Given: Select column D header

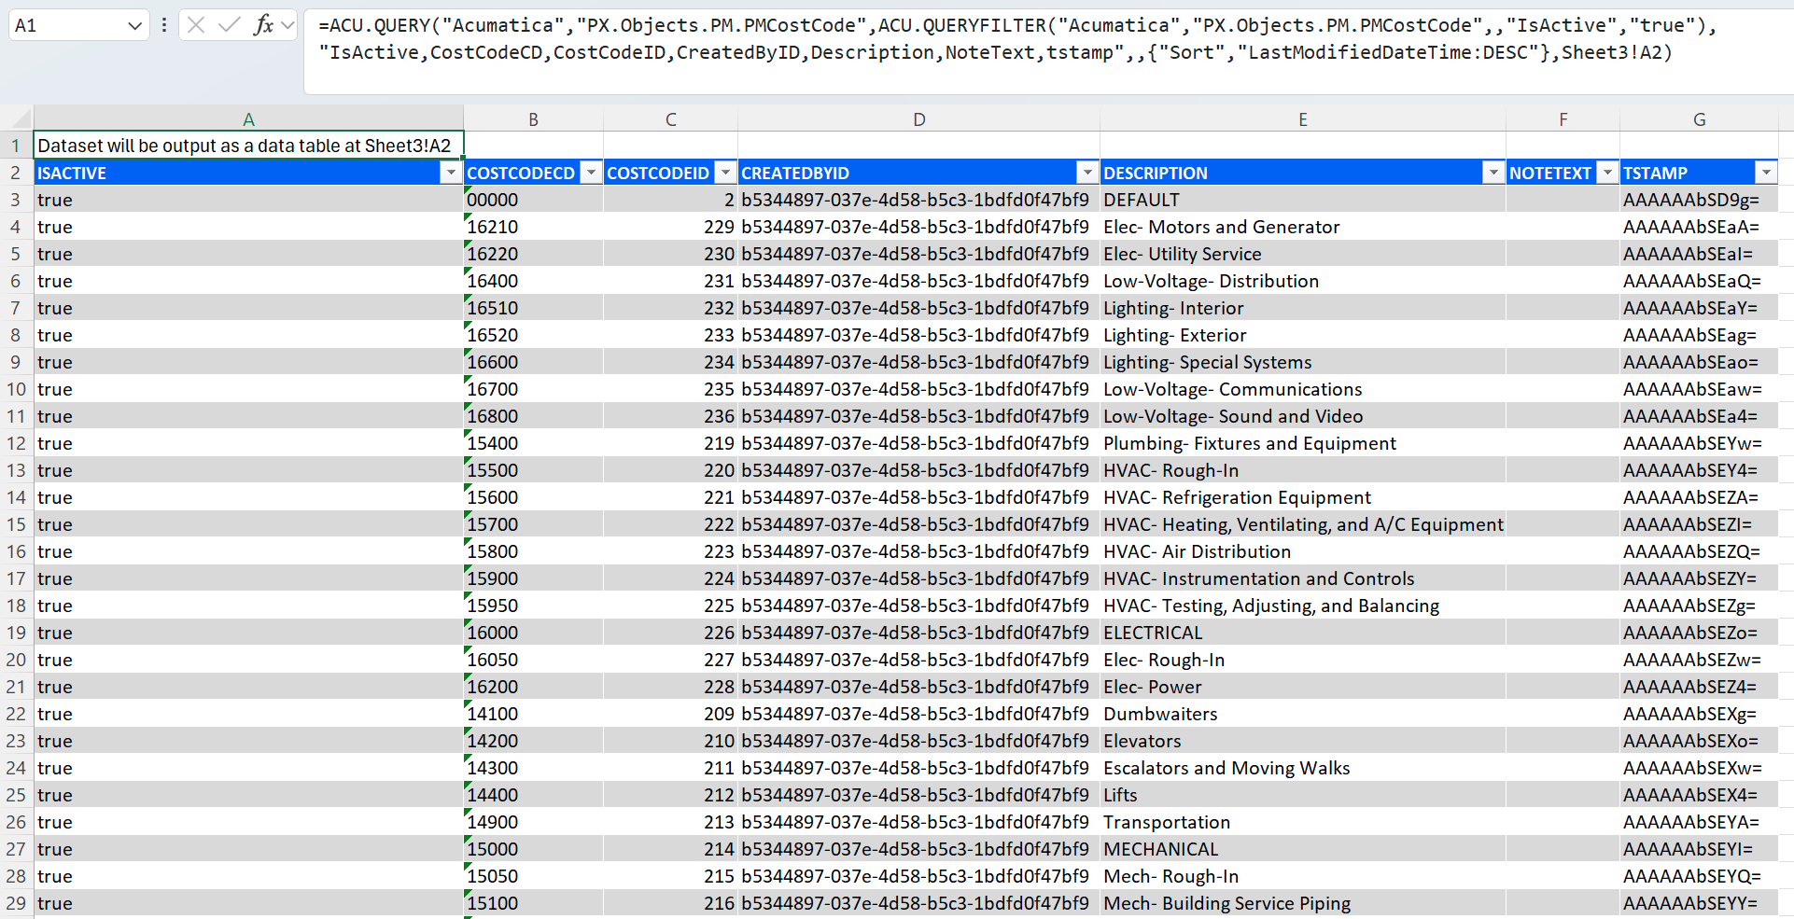Looking at the screenshot, I should (x=918, y=119).
